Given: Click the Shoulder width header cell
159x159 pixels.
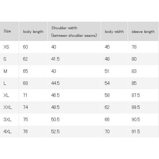Looking at the screenshot, I should tap(74, 32).
